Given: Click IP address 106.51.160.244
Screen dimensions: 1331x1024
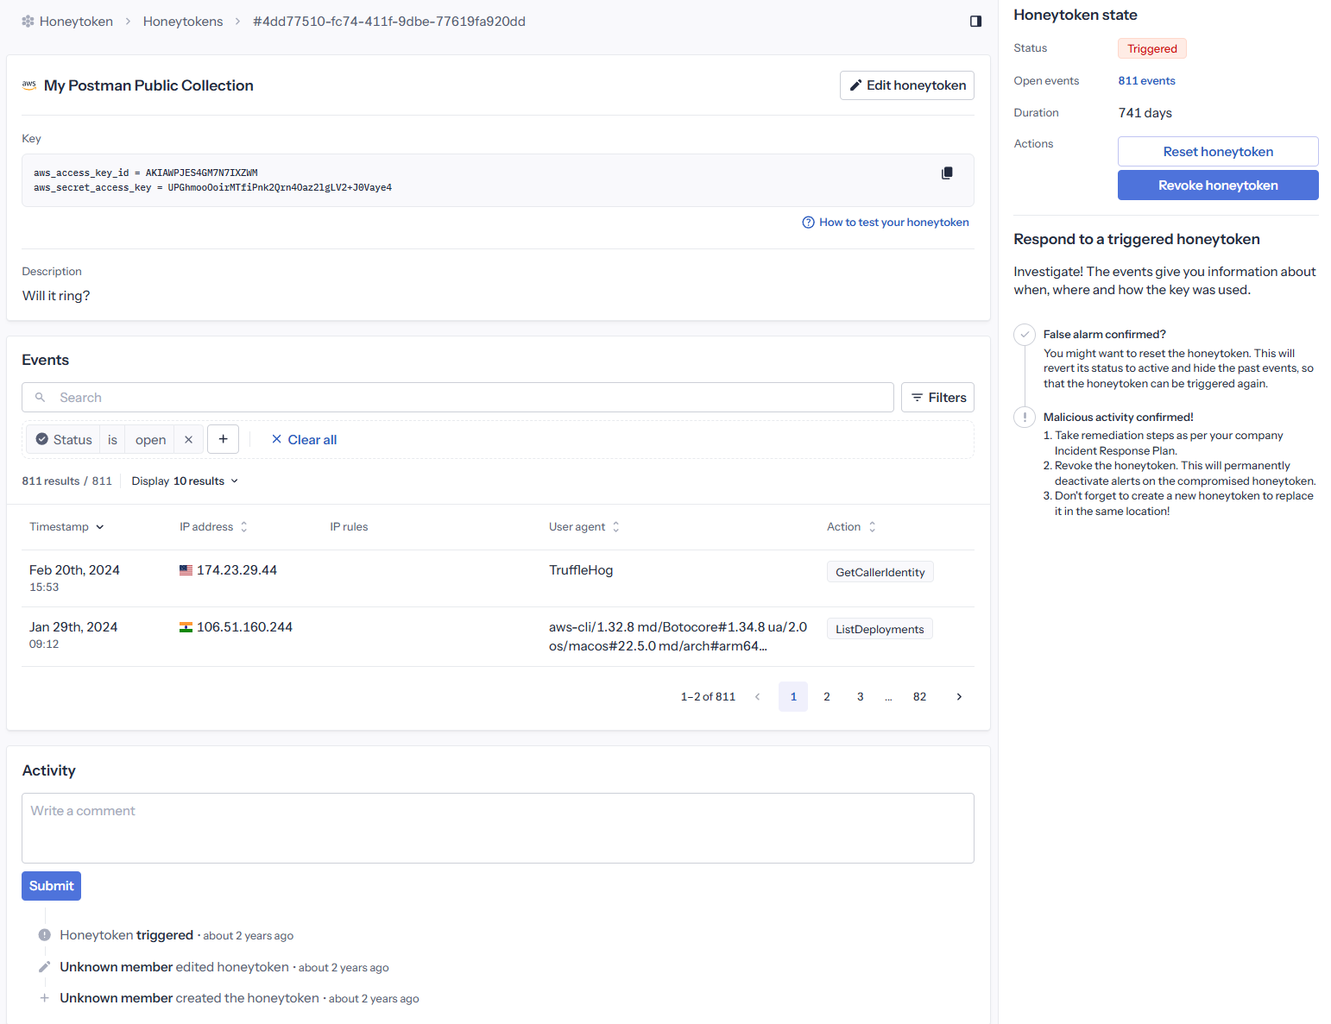Looking at the screenshot, I should click(x=244, y=627).
